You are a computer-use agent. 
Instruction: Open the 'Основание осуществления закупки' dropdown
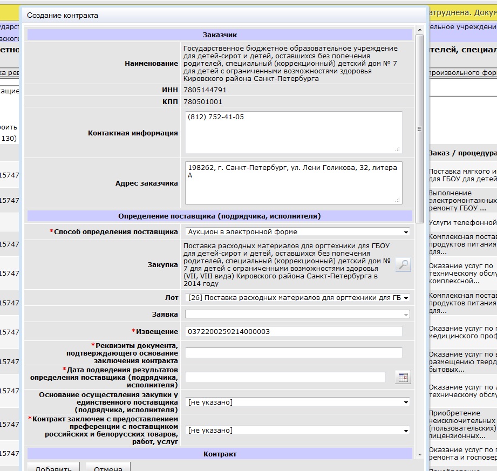pos(298,402)
